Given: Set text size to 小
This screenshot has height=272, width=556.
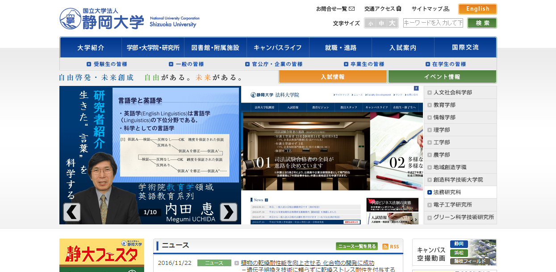Looking at the screenshot, I should [371, 23].
